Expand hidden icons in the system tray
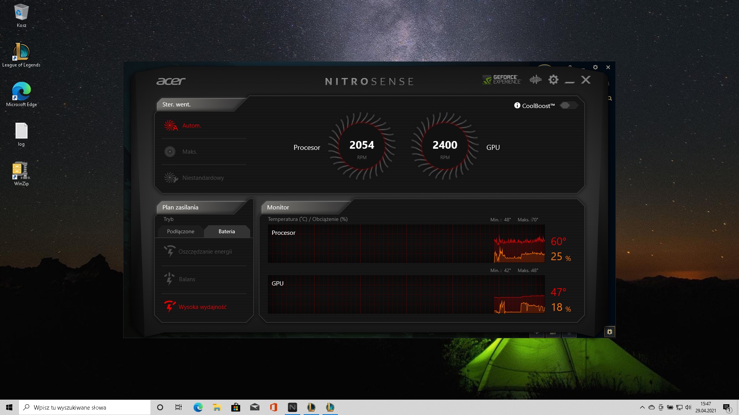The image size is (739, 415). coord(642,407)
